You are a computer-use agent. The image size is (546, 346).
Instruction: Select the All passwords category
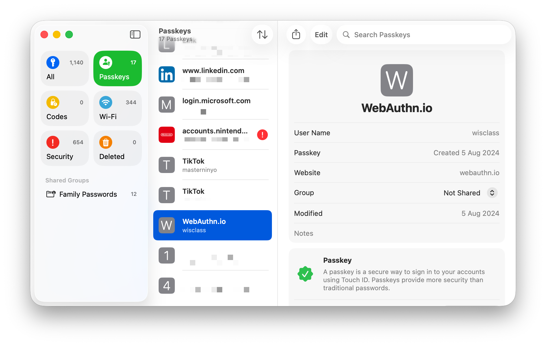pos(65,68)
